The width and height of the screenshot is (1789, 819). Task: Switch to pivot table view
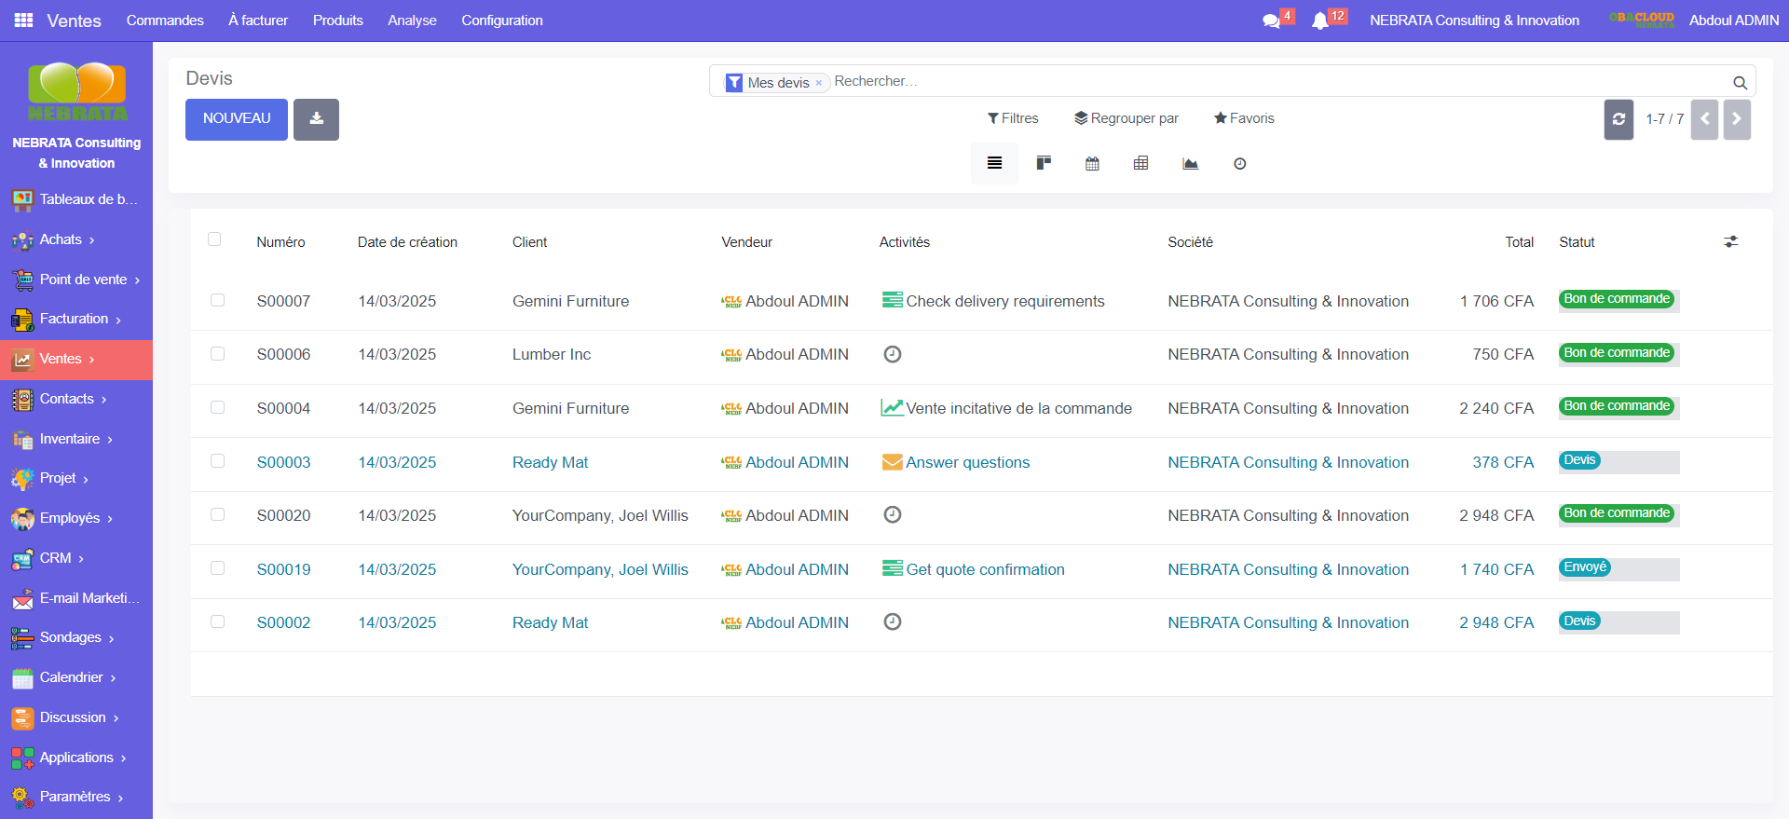click(1140, 164)
